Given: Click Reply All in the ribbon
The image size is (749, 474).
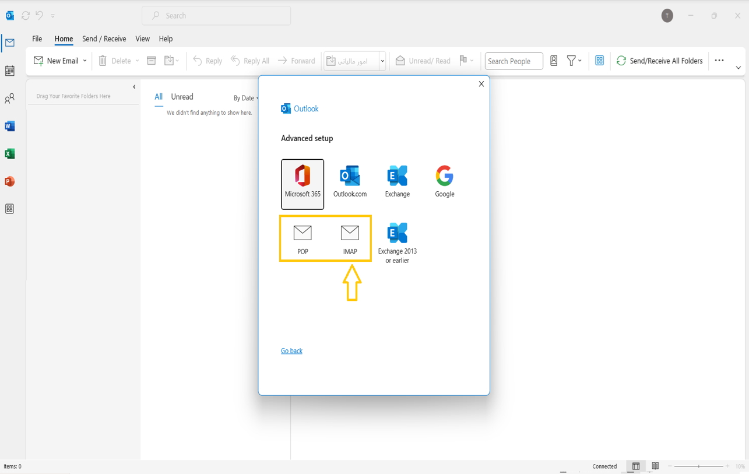Looking at the screenshot, I should point(250,61).
